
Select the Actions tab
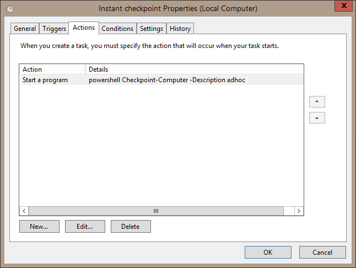tap(84, 28)
